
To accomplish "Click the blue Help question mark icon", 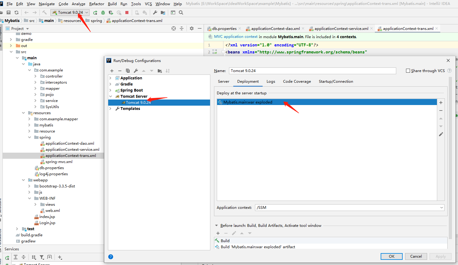I will coord(111,257).
